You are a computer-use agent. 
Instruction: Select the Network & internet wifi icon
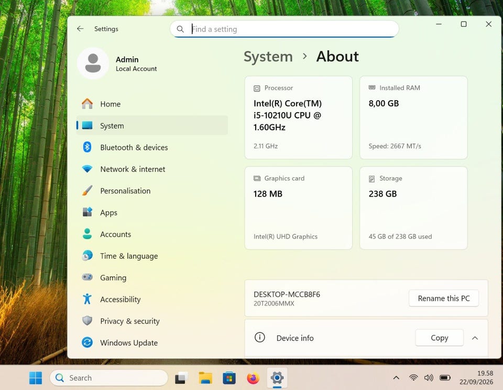(87, 169)
